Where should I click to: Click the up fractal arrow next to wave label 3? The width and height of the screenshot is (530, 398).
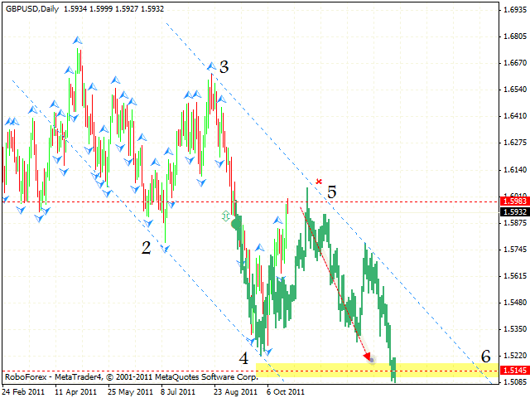click(x=212, y=66)
